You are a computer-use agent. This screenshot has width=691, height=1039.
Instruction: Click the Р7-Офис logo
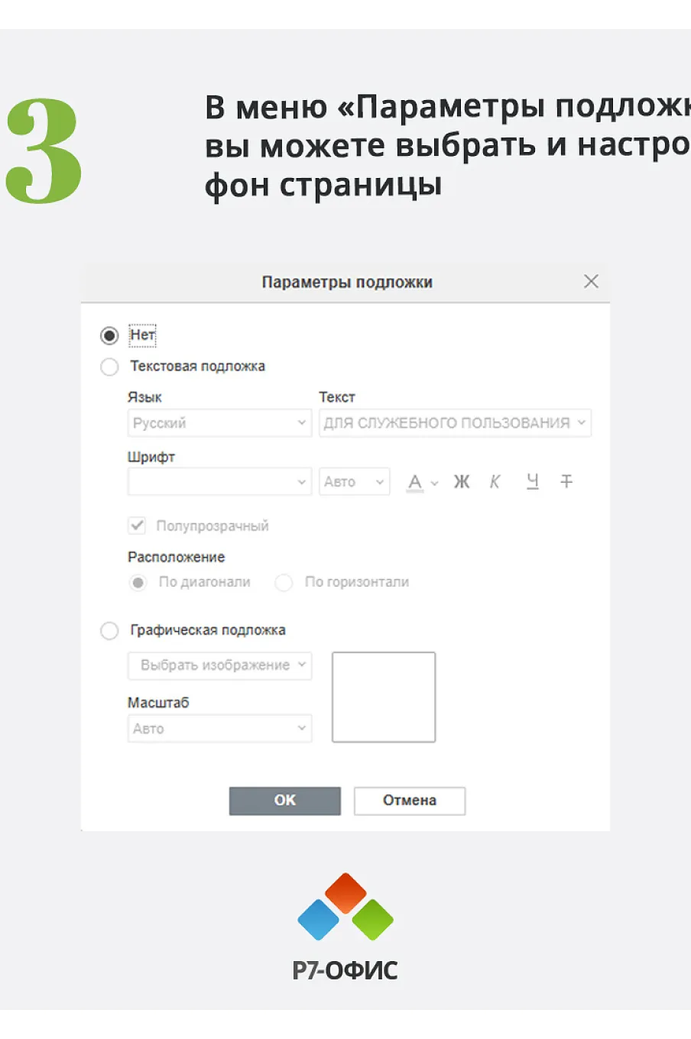pos(345,927)
